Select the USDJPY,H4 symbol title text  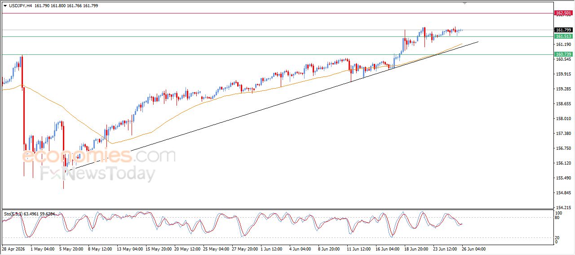click(20, 6)
